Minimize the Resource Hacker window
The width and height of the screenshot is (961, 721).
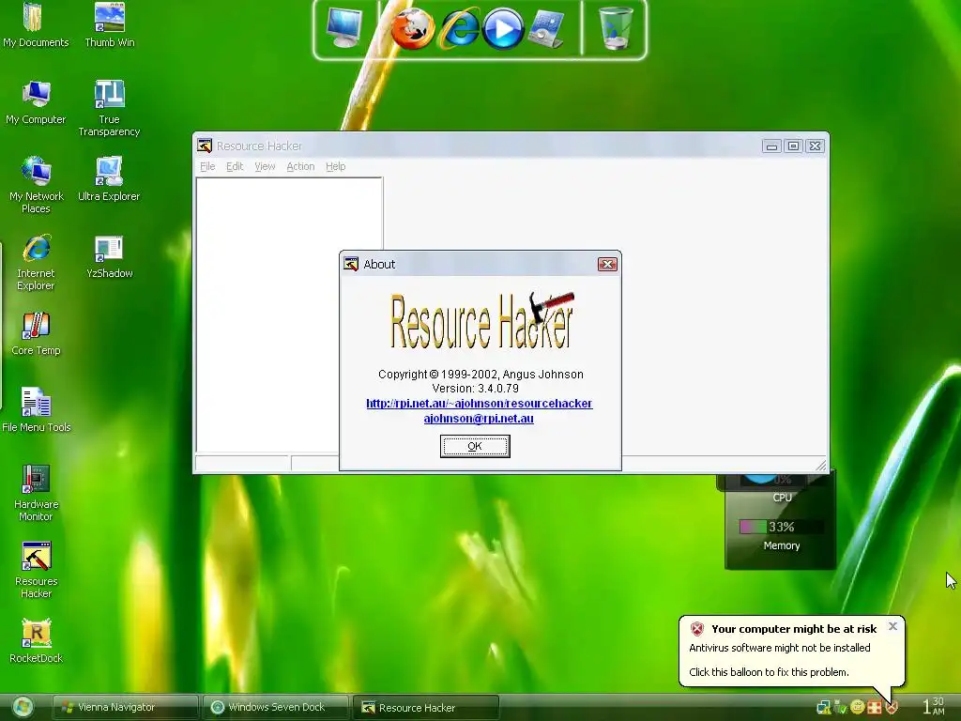(771, 146)
